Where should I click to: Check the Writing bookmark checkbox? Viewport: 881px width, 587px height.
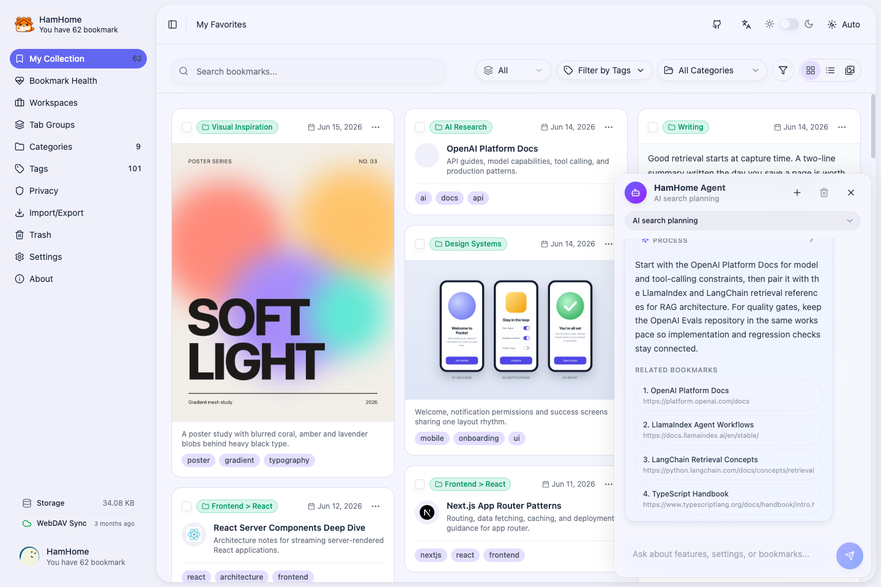coord(653,127)
